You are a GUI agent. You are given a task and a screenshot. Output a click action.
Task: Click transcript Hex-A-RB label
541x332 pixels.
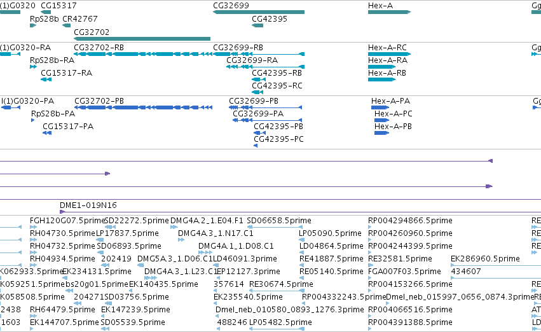387,73
